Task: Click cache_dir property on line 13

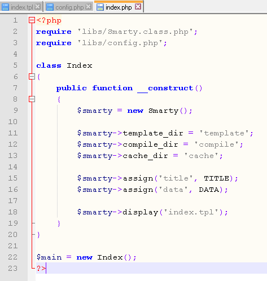Action: click(145, 156)
